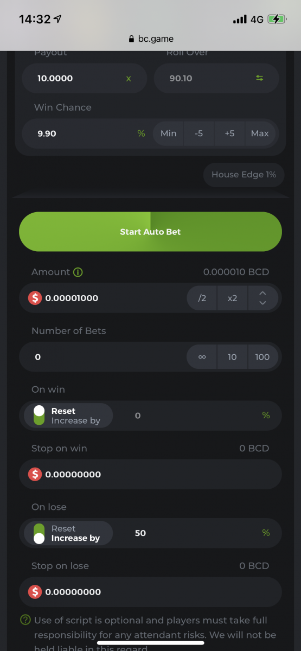Click the Stop on win coin icon
Viewport: 301px width, 651px height.
pos(35,474)
